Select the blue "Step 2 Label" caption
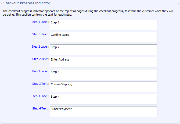 click(39, 47)
